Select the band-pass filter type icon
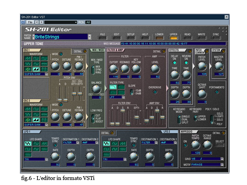247x185 pixels. [113, 92]
